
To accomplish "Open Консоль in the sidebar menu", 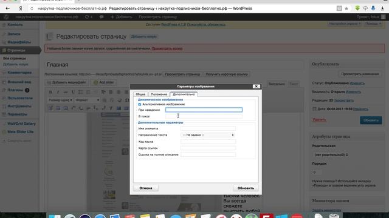I will click(x=15, y=25).
